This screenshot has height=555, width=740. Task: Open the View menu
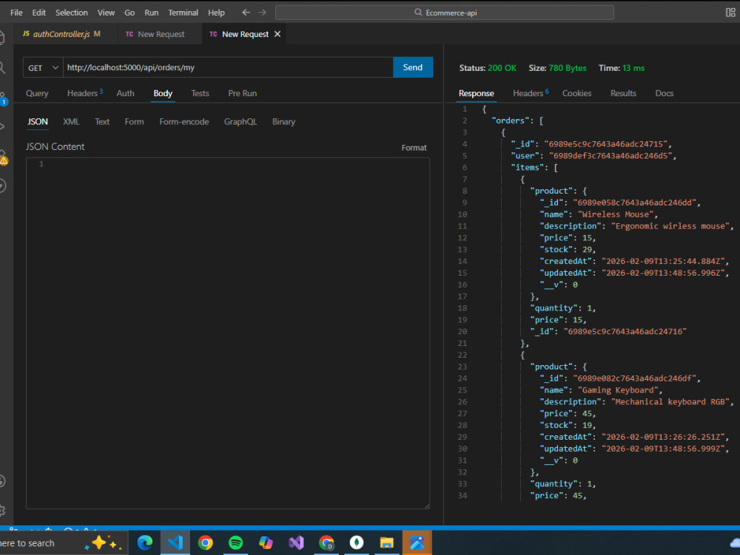[x=106, y=13]
